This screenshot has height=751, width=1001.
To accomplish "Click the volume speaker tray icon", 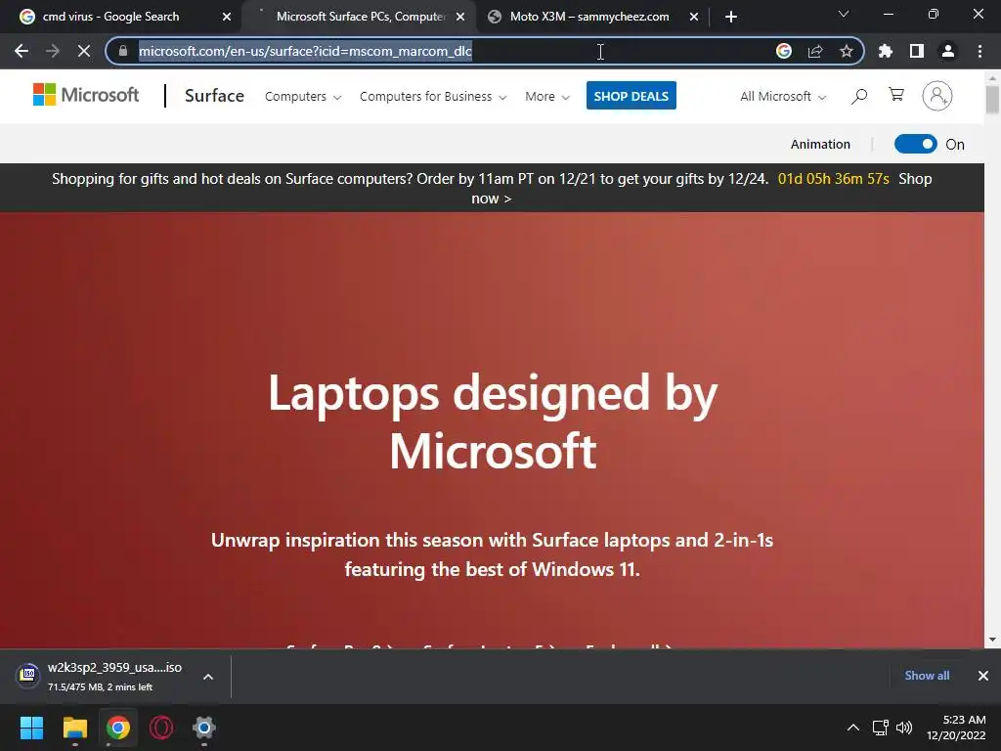I will click(x=904, y=728).
